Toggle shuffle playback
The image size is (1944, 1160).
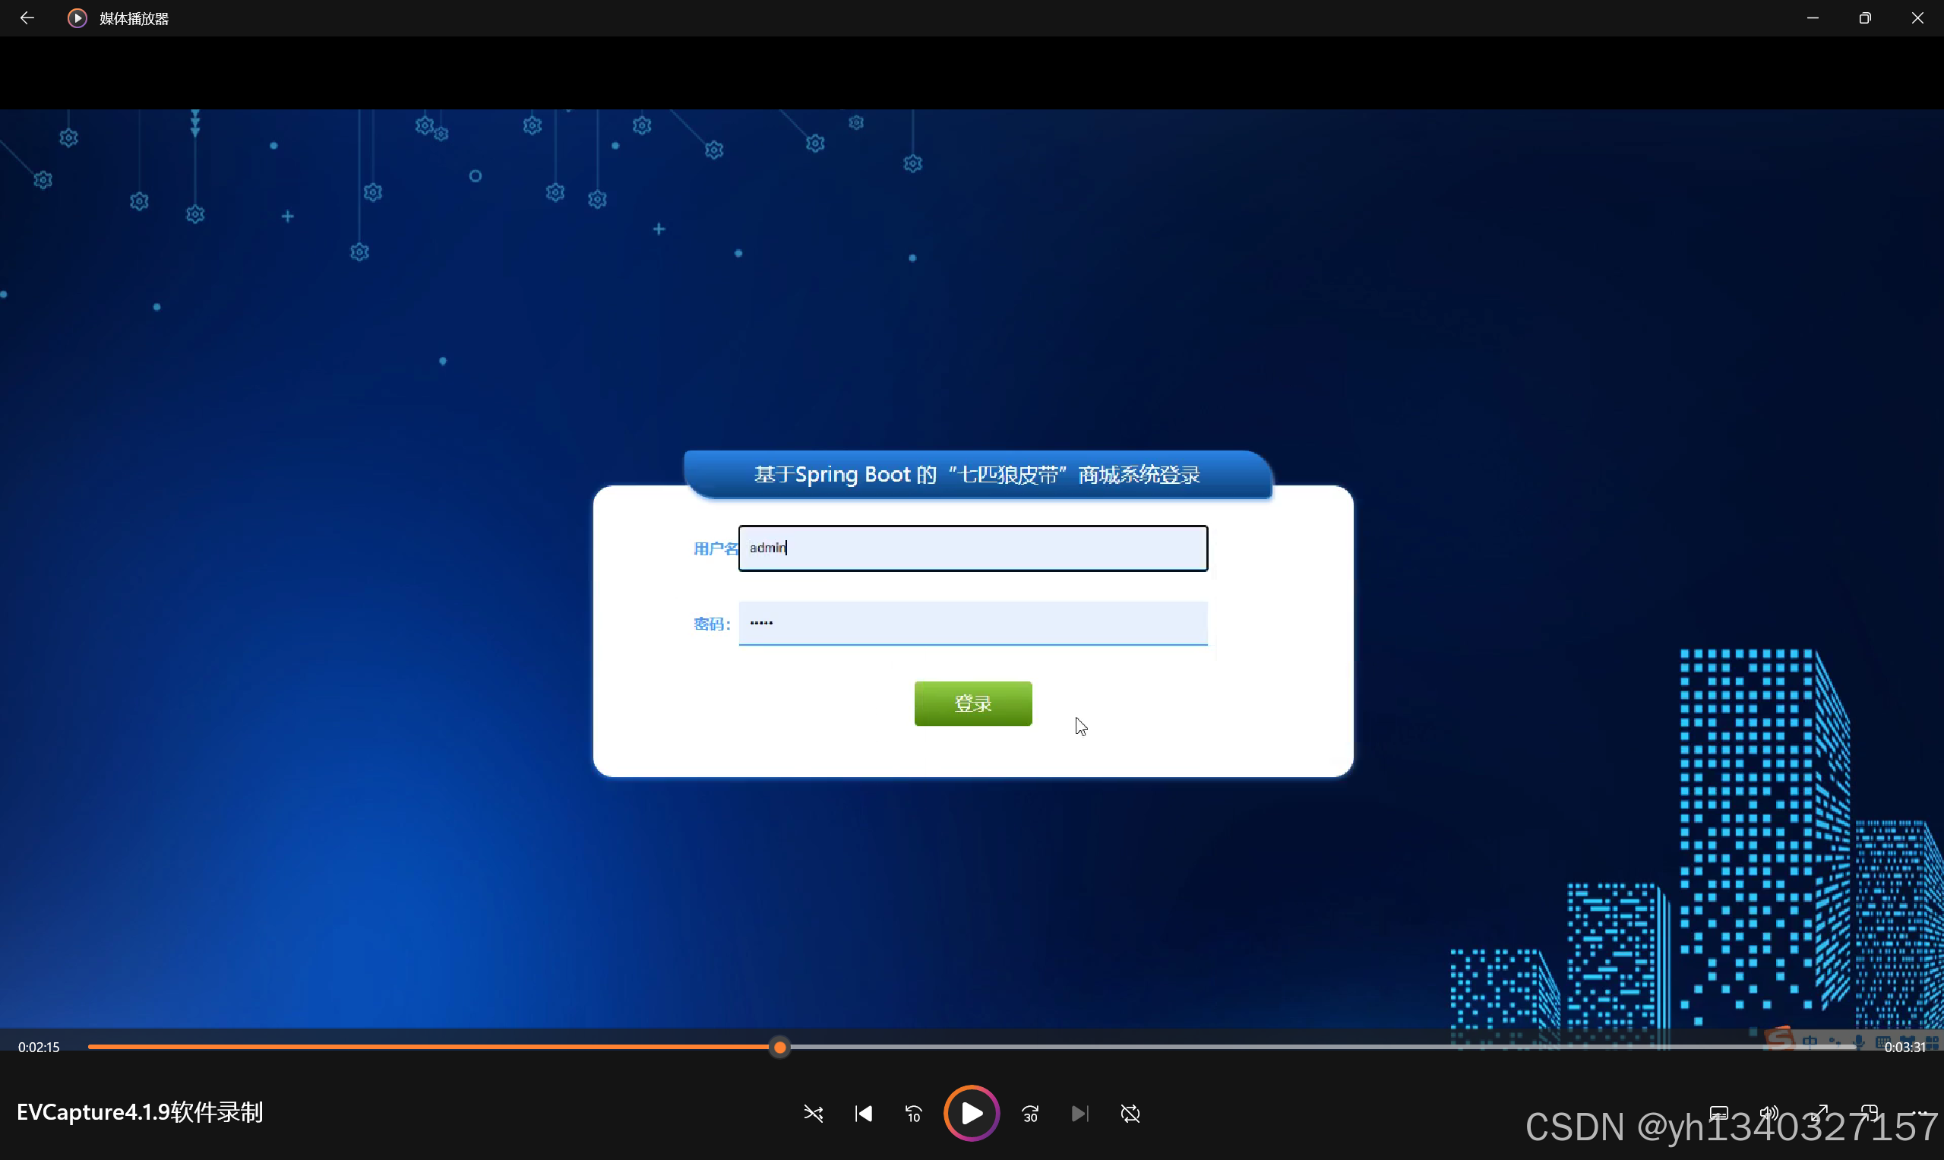pyautogui.click(x=813, y=1113)
